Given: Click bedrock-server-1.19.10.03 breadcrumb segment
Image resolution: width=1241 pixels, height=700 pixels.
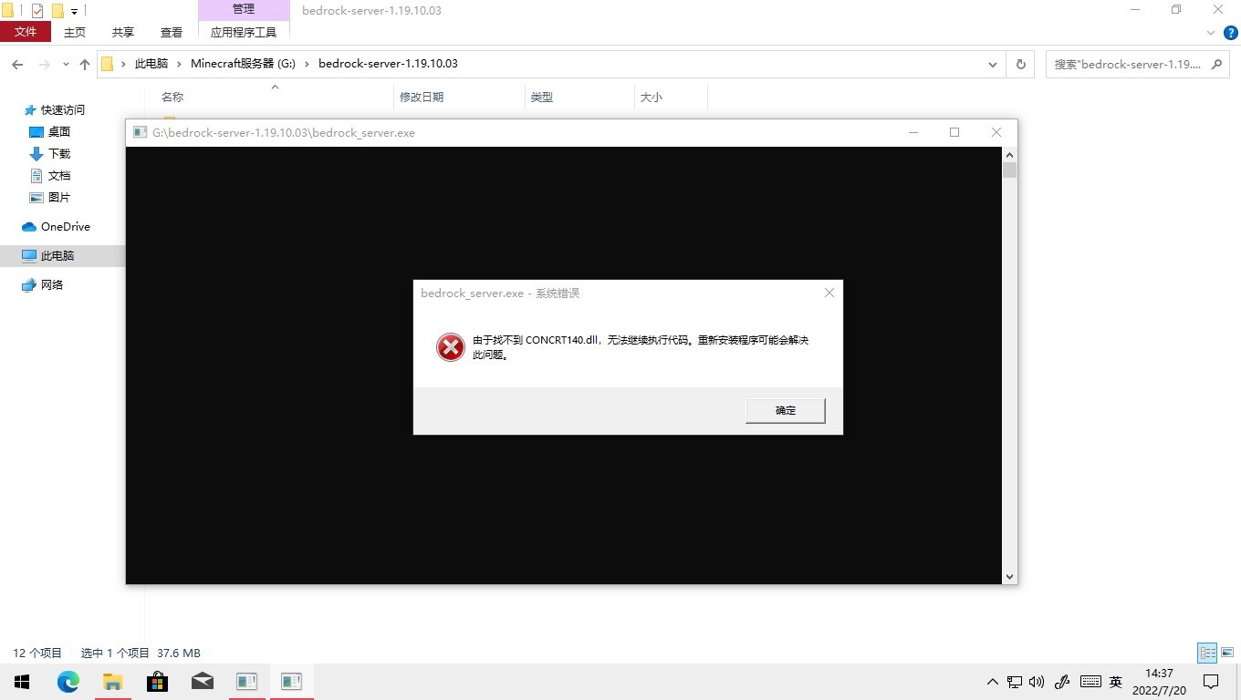Looking at the screenshot, I should coord(388,65).
